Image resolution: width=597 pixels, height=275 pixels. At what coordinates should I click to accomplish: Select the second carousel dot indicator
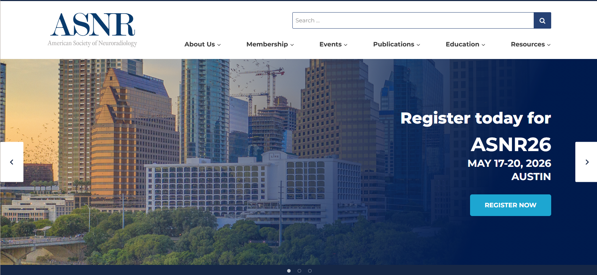point(299,271)
